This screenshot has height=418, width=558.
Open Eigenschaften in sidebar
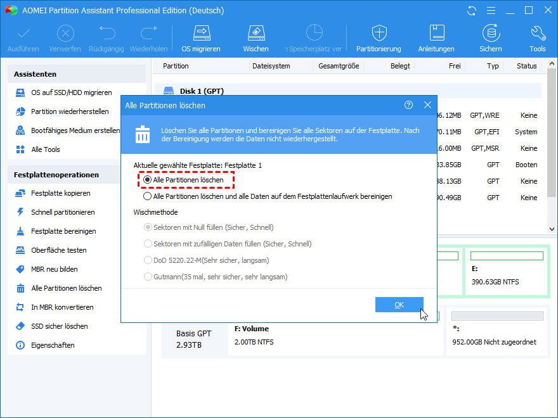[x=45, y=345]
